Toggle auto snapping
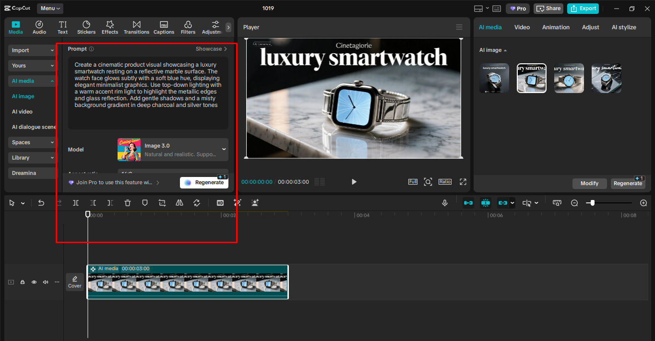This screenshot has width=655, height=341. click(486, 203)
